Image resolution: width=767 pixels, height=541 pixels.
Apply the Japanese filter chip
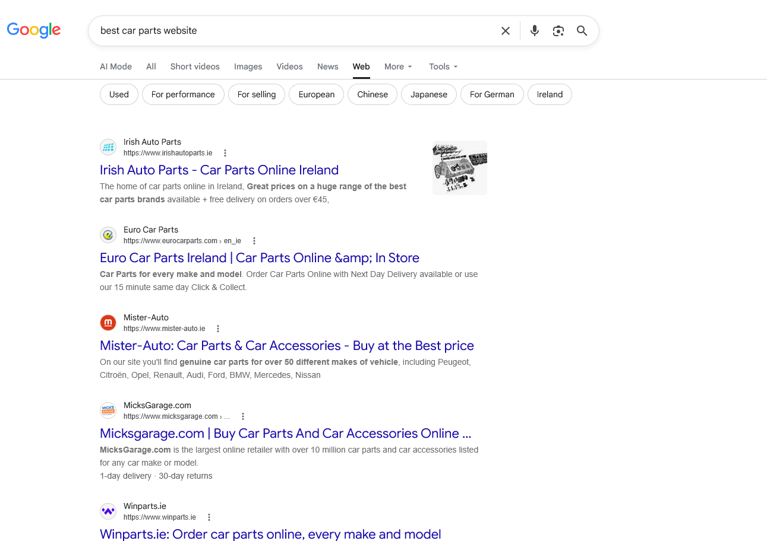(x=429, y=94)
